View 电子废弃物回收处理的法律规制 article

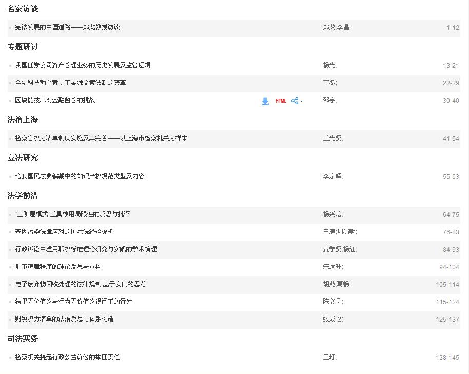80,284
